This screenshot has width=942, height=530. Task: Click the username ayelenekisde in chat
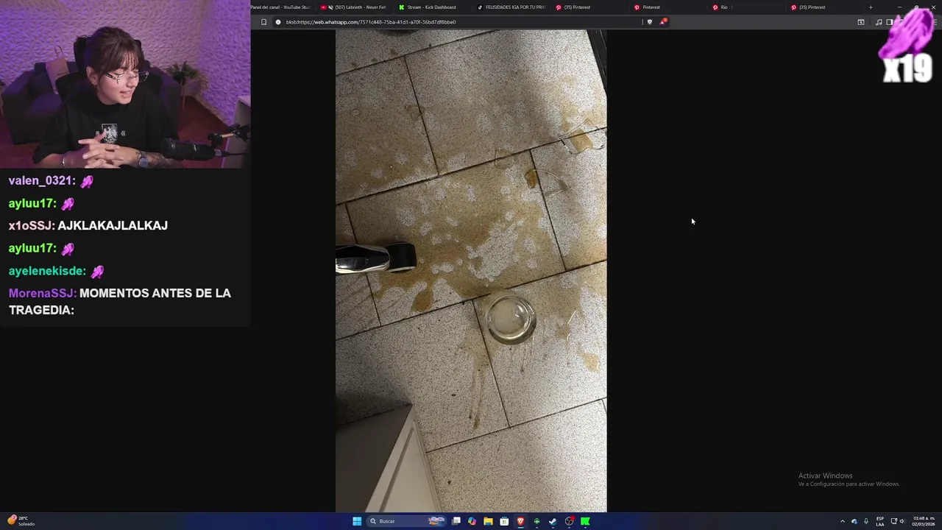pos(47,271)
